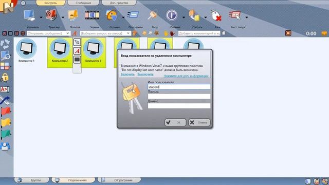Image resolution: width=329 pixels, height=185 pixels.
Task: Click the Собрать files icon
Action: [x=194, y=15]
